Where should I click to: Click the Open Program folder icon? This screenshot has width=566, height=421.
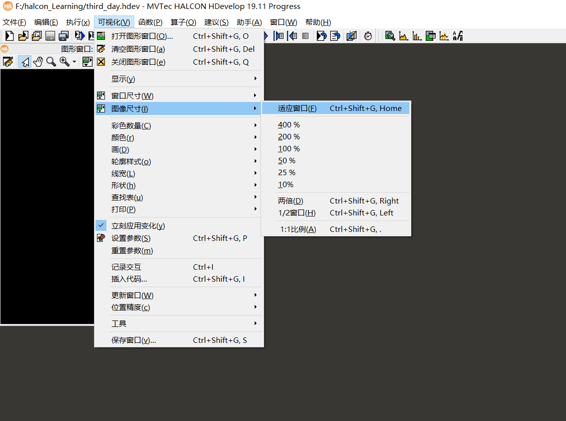[23, 36]
